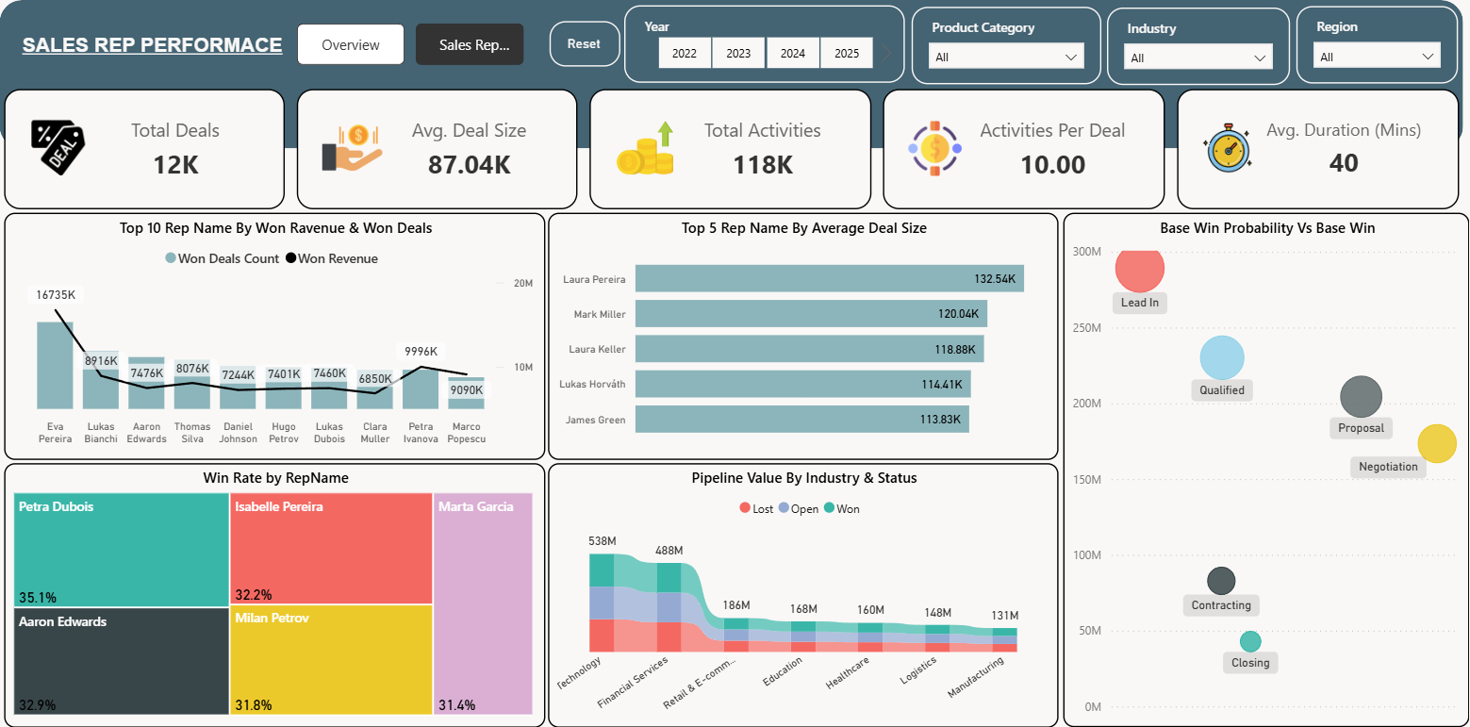Switch to the Sales Rep page

(x=470, y=44)
